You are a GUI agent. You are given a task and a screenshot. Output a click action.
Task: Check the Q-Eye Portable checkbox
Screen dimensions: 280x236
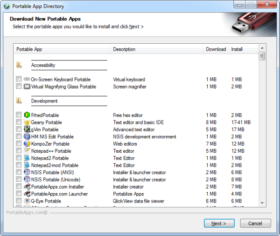tap(19, 201)
